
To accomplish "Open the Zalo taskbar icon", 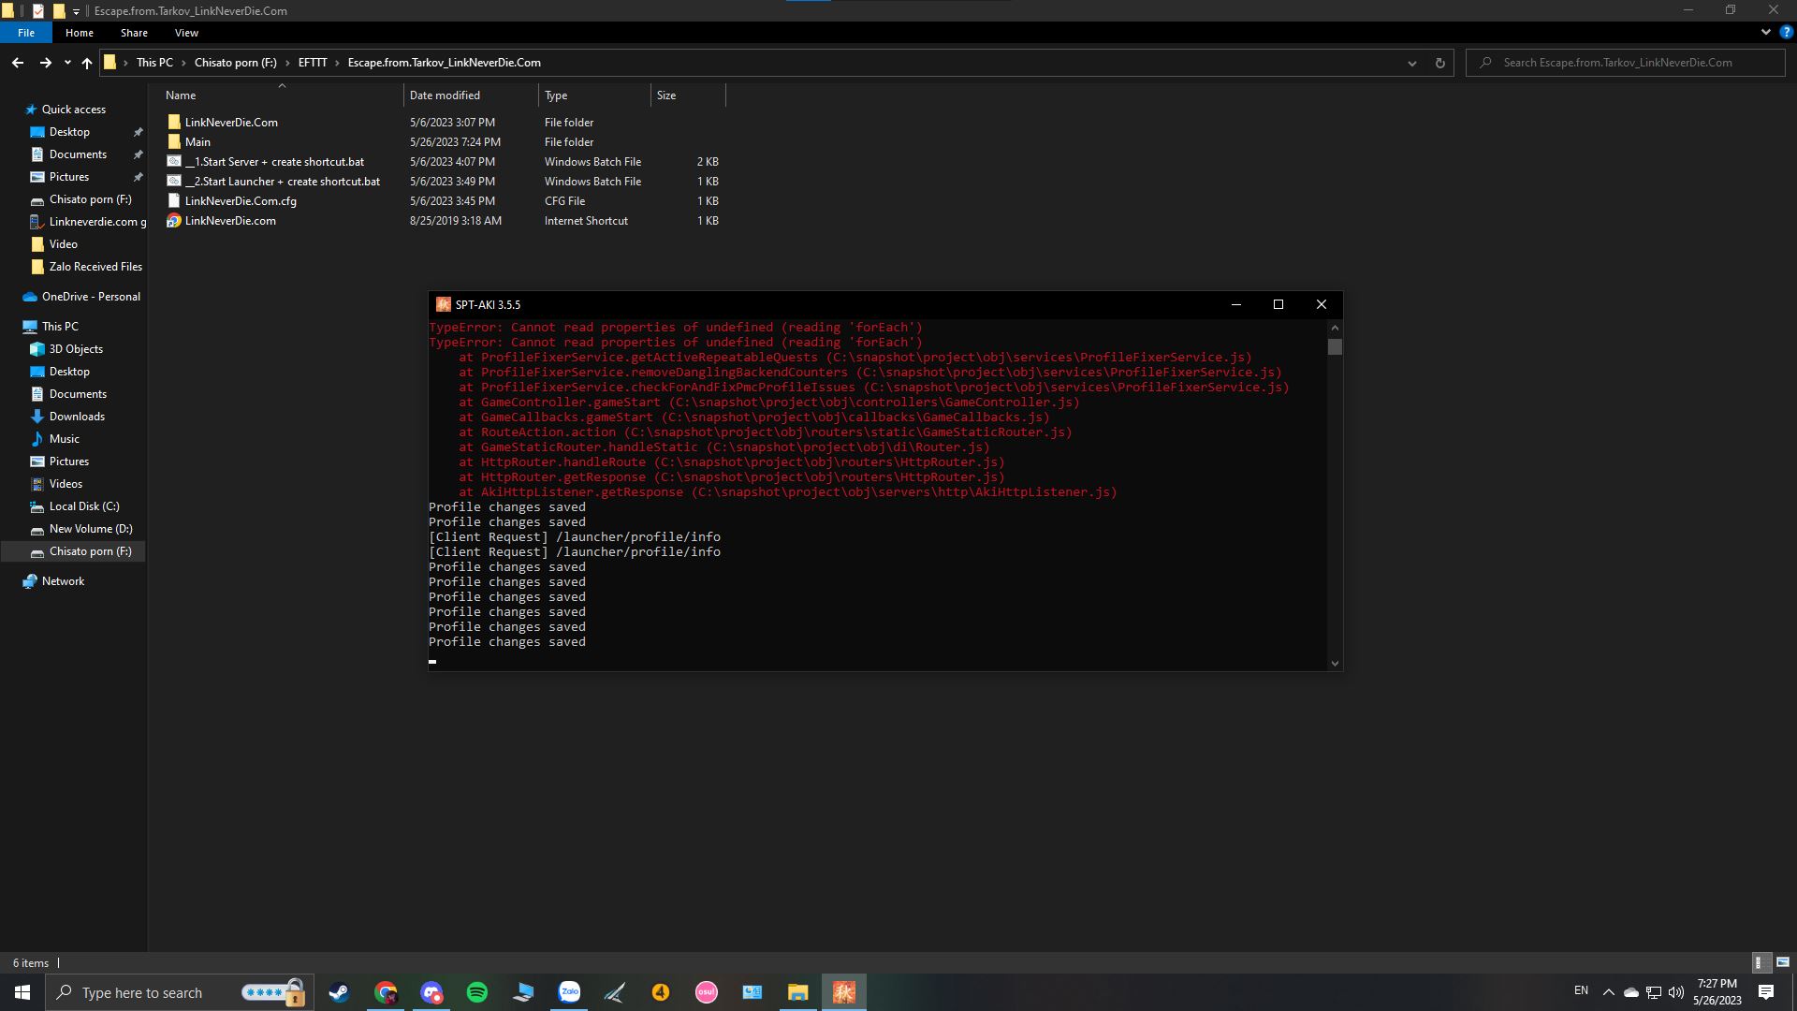I will [569, 992].
